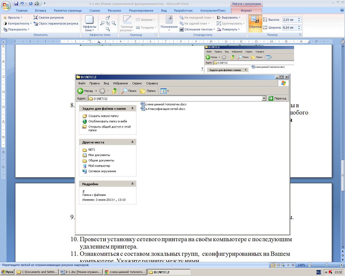Viewport: 345px width, 276px height.
Task: Open Общие документы link
Action: pos(101,160)
